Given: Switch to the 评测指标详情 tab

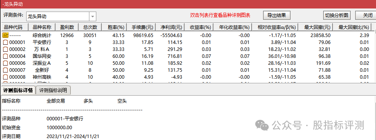Looking at the screenshot, I should coord(18,90).
